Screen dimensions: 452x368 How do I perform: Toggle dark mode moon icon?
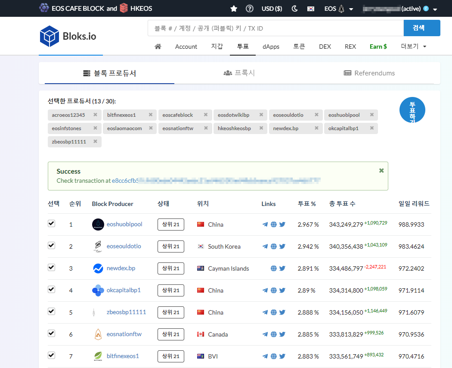pyautogui.click(x=294, y=9)
